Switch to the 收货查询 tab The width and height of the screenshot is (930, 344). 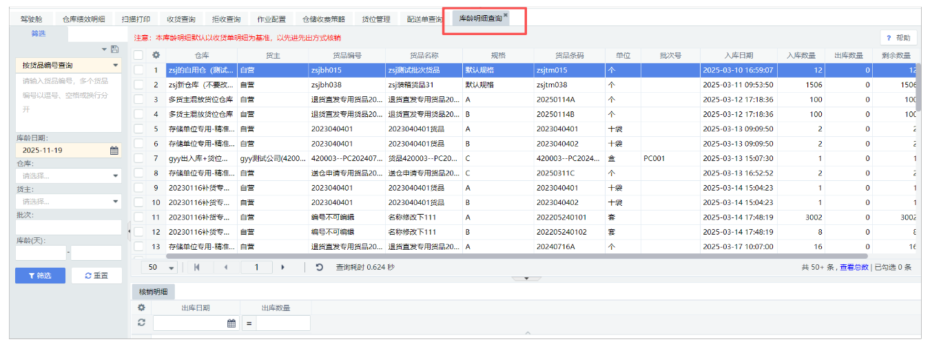pyautogui.click(x=180, y=19)
